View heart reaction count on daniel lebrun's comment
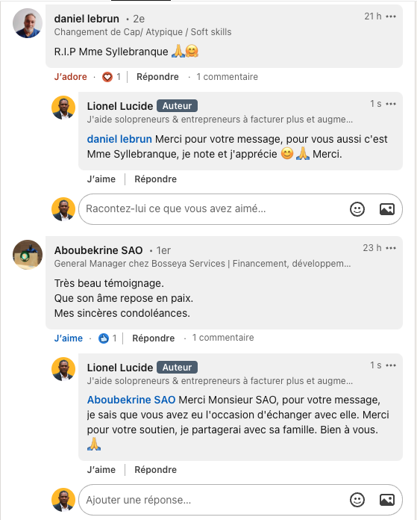Viewport: 417px width, 520px height. coord(112,77)
